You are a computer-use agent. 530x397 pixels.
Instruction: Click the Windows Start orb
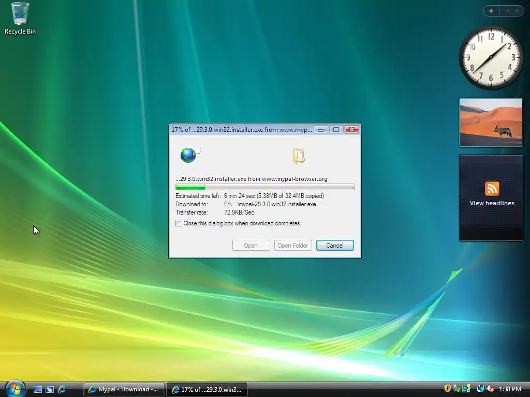pos(15,389)
